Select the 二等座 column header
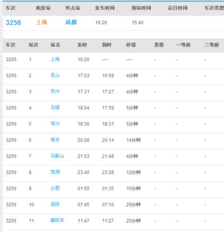Screen dimensions: 224x232 click(x=211, y=45)
